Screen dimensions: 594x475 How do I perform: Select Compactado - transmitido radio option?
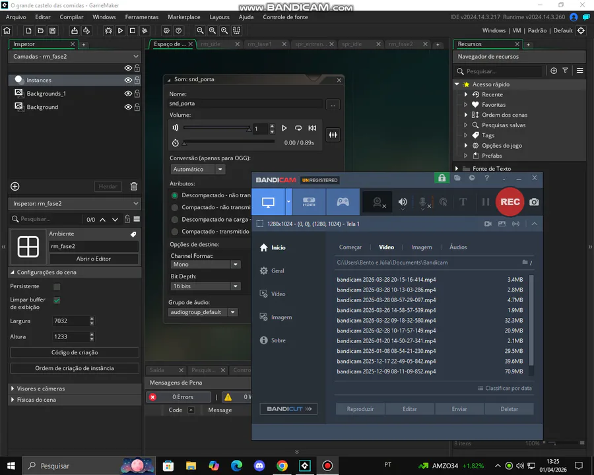tap(174, 232)
